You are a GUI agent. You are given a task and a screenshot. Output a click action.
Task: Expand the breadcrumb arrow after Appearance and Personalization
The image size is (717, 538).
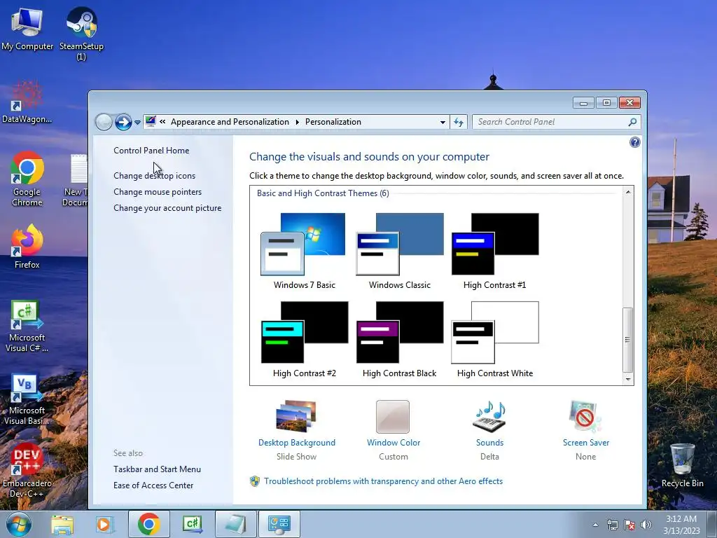point(297,122)
